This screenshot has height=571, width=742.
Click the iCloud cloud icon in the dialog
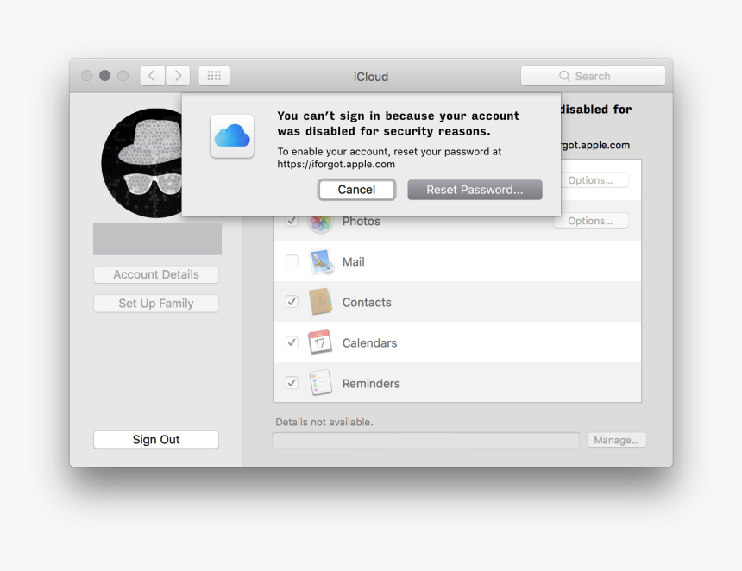pos(231,136)
